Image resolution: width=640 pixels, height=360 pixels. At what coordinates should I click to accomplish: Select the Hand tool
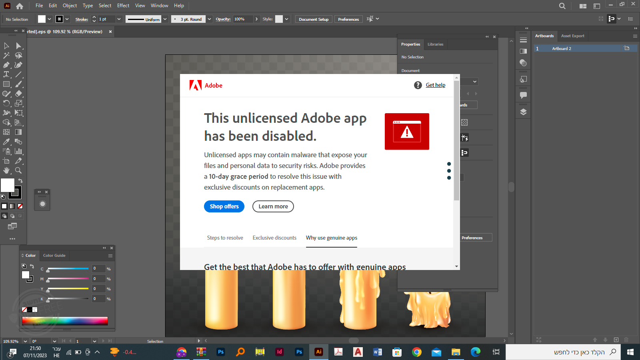[x=6, y=170]
